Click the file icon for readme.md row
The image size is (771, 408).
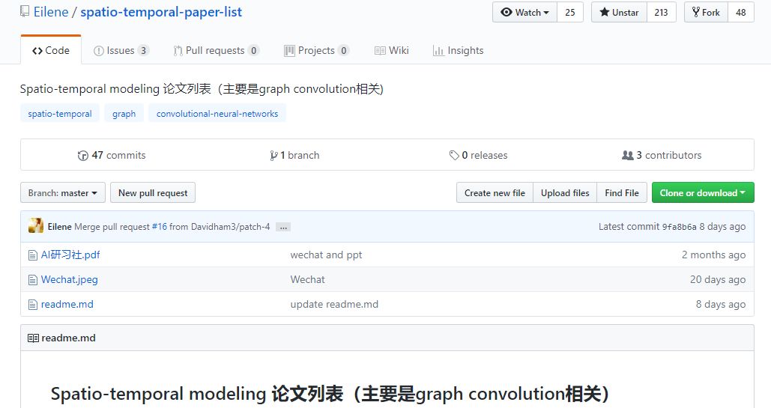point(33,304)
